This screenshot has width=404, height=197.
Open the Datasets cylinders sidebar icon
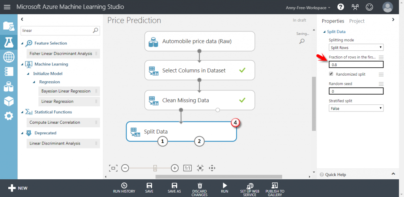[9, 87]
